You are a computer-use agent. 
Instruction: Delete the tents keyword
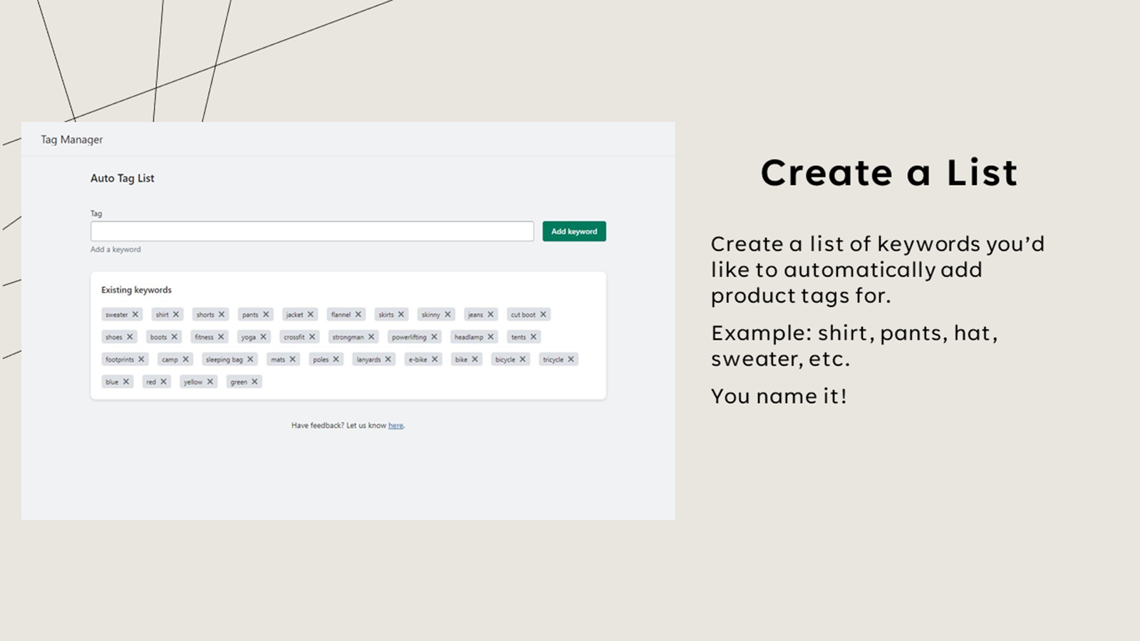point(533,337)
